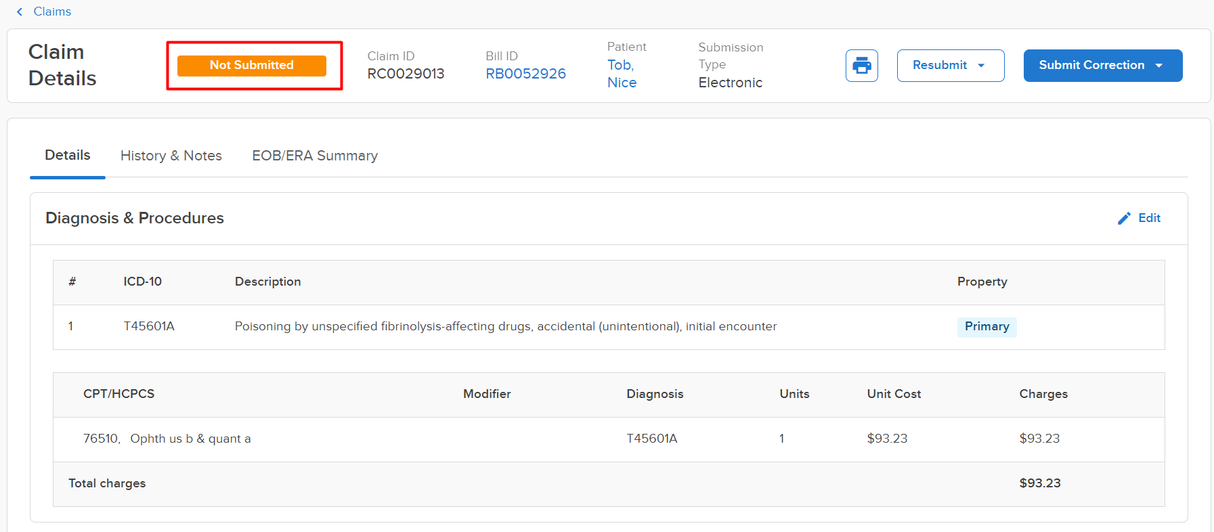The height and width of the screenshot is (532, 1214).
Task: Click CPT code 76510 Ophth us b
Action: [167, 439]
